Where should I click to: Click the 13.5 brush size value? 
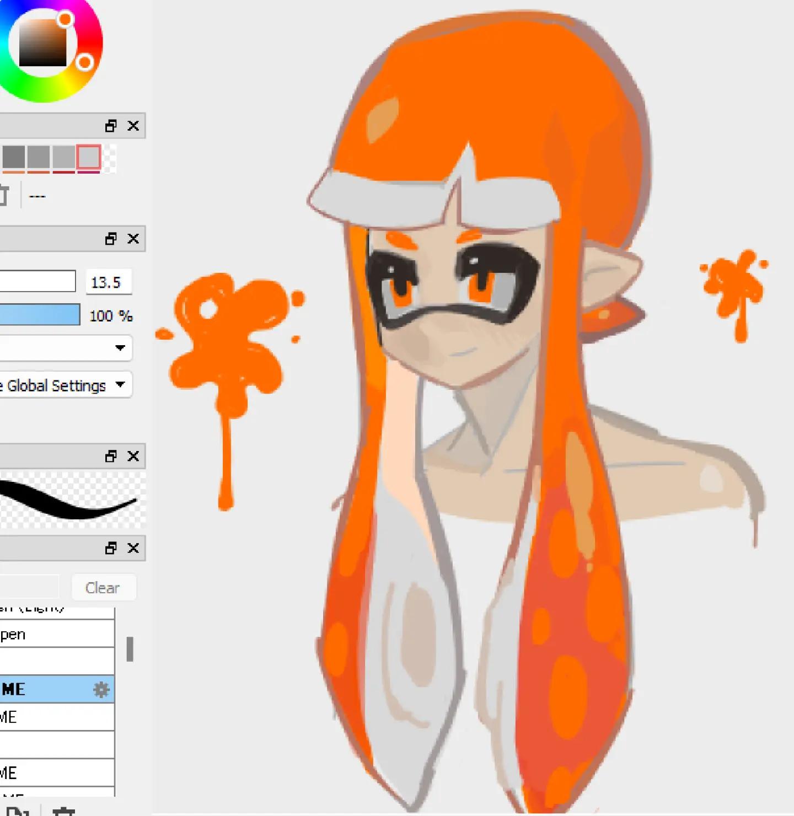click(x=108, y=282)
